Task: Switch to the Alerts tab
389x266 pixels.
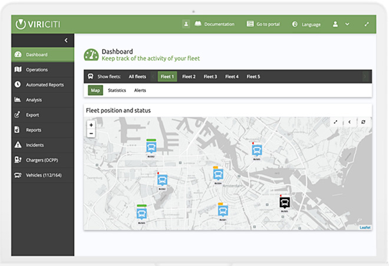Action: tap(140, 91)
